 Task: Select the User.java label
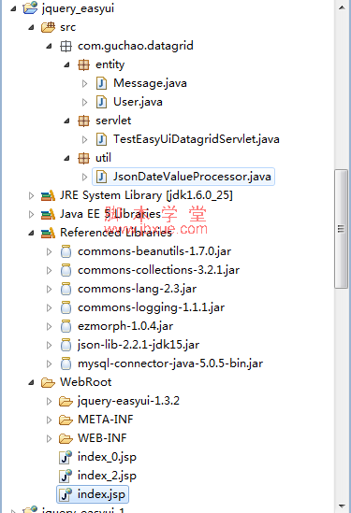click(138, 102)
